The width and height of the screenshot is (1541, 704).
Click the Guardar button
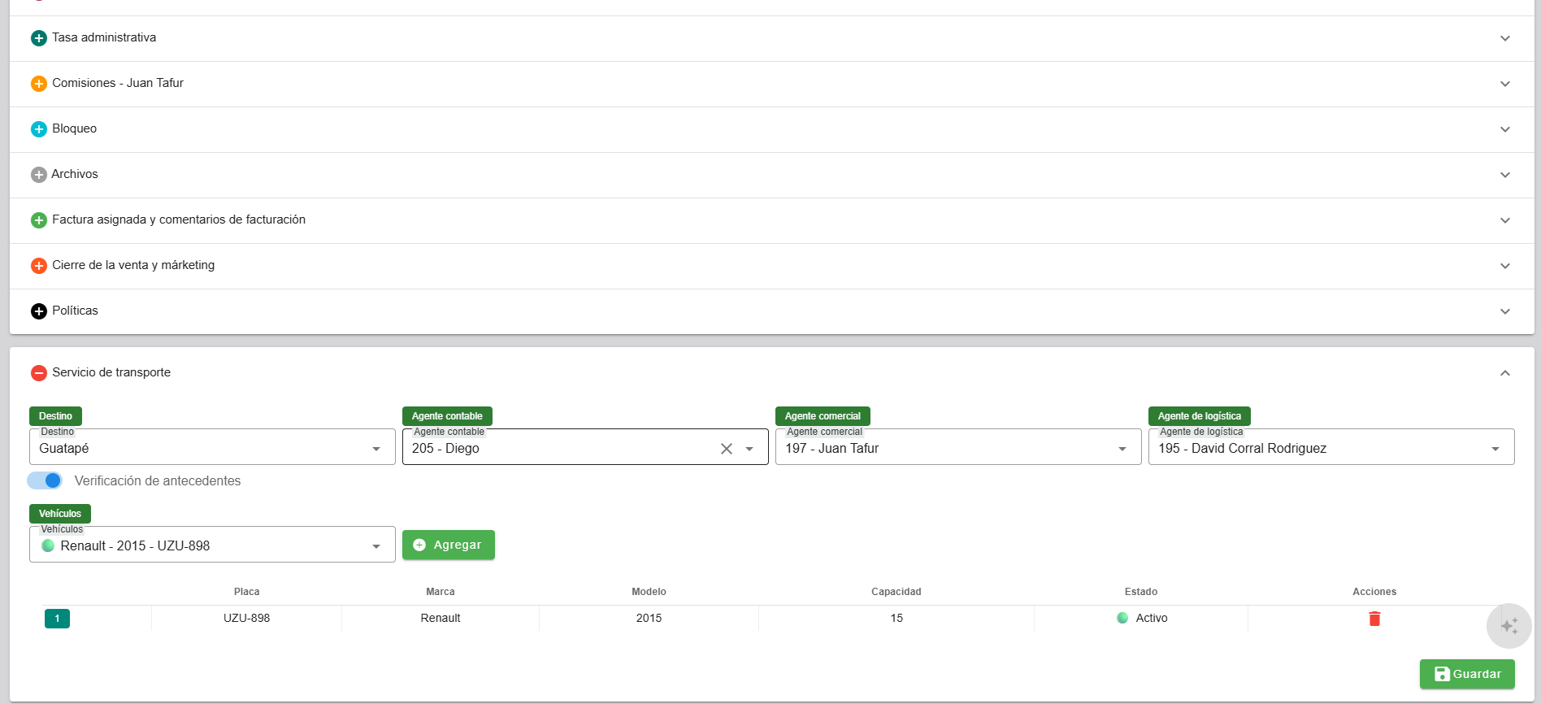click(1466, 674)
